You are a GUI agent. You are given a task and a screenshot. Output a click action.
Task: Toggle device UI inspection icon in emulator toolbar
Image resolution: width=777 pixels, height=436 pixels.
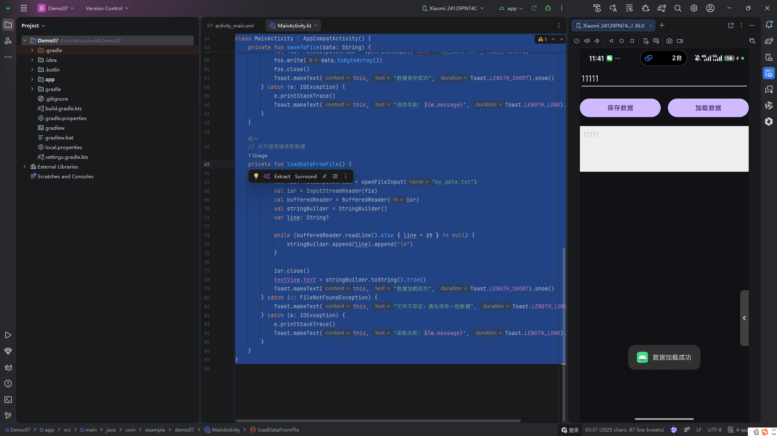tap(752, 41)
